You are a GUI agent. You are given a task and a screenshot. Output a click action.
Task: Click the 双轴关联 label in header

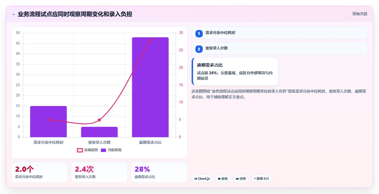click(360, 14)
